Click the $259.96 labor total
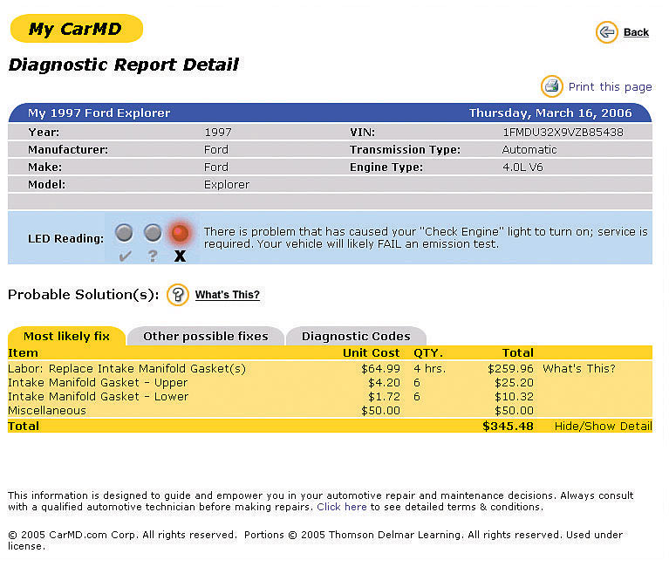The width and height of the screenshot is (669, 567). pos(510,369)
